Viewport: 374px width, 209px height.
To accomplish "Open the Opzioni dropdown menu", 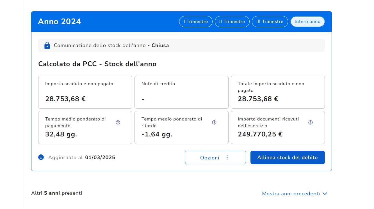I will point(210,157).
